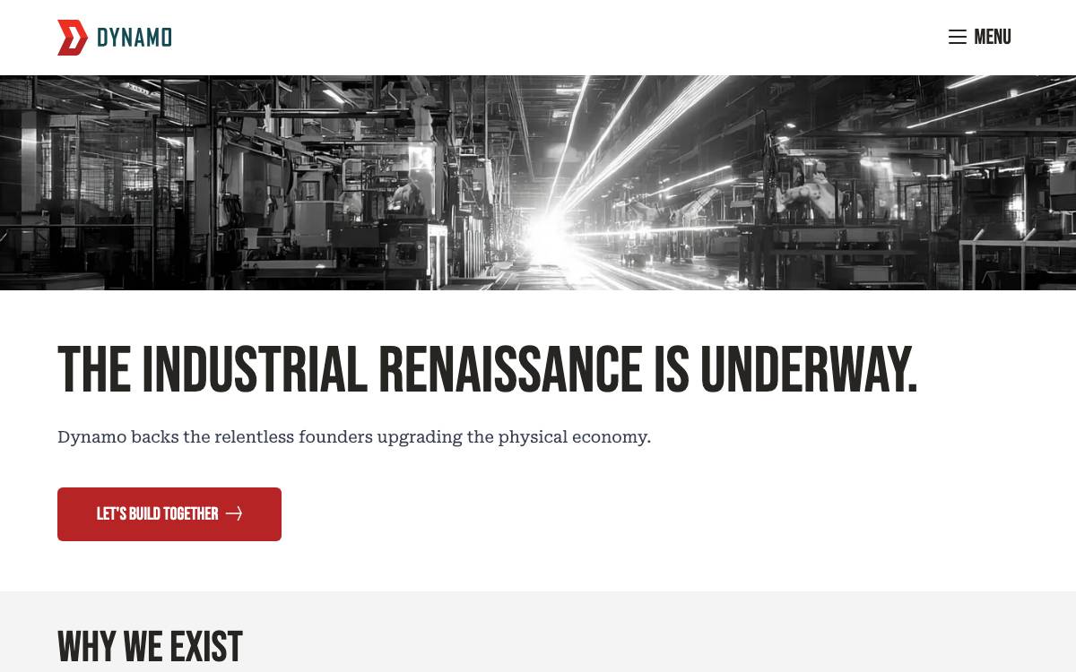Open the hamburger menu icon
Viewport: 1076px width, 672px height.
pyautogui.click(x=958, y=38)
